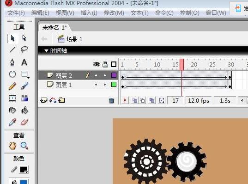Toggle lock dot for 图层 1
The height and width of the screenshot is (184, 248).
pyautogui.click(x=105, y=85)
